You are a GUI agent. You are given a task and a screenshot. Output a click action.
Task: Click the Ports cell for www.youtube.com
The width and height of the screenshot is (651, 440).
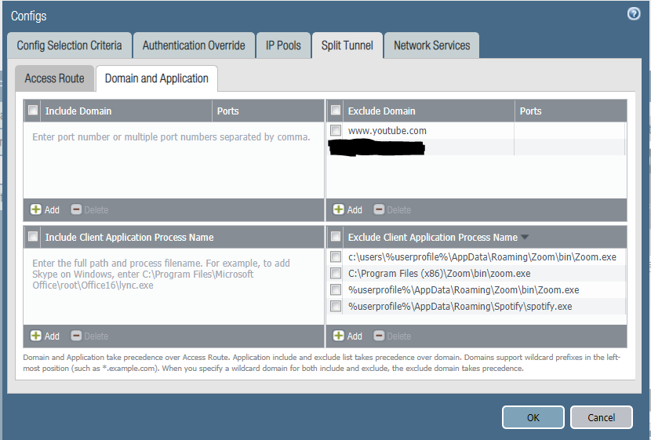[569, 130]
